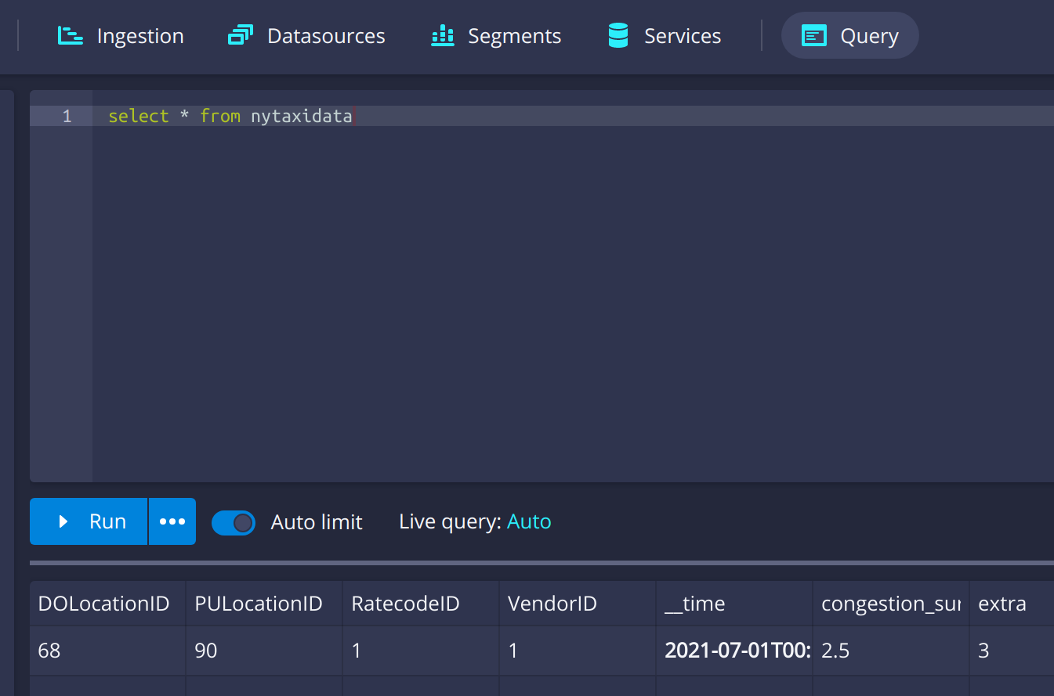Open the Live query Auto dropdown

pos(529,521)
